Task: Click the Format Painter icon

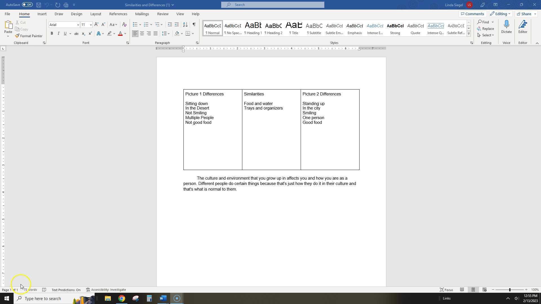Action: [17, 36]
